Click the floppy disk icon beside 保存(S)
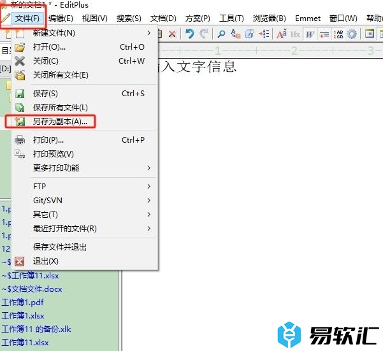Viewport: 383px width, 351px height. click(20, 94)
